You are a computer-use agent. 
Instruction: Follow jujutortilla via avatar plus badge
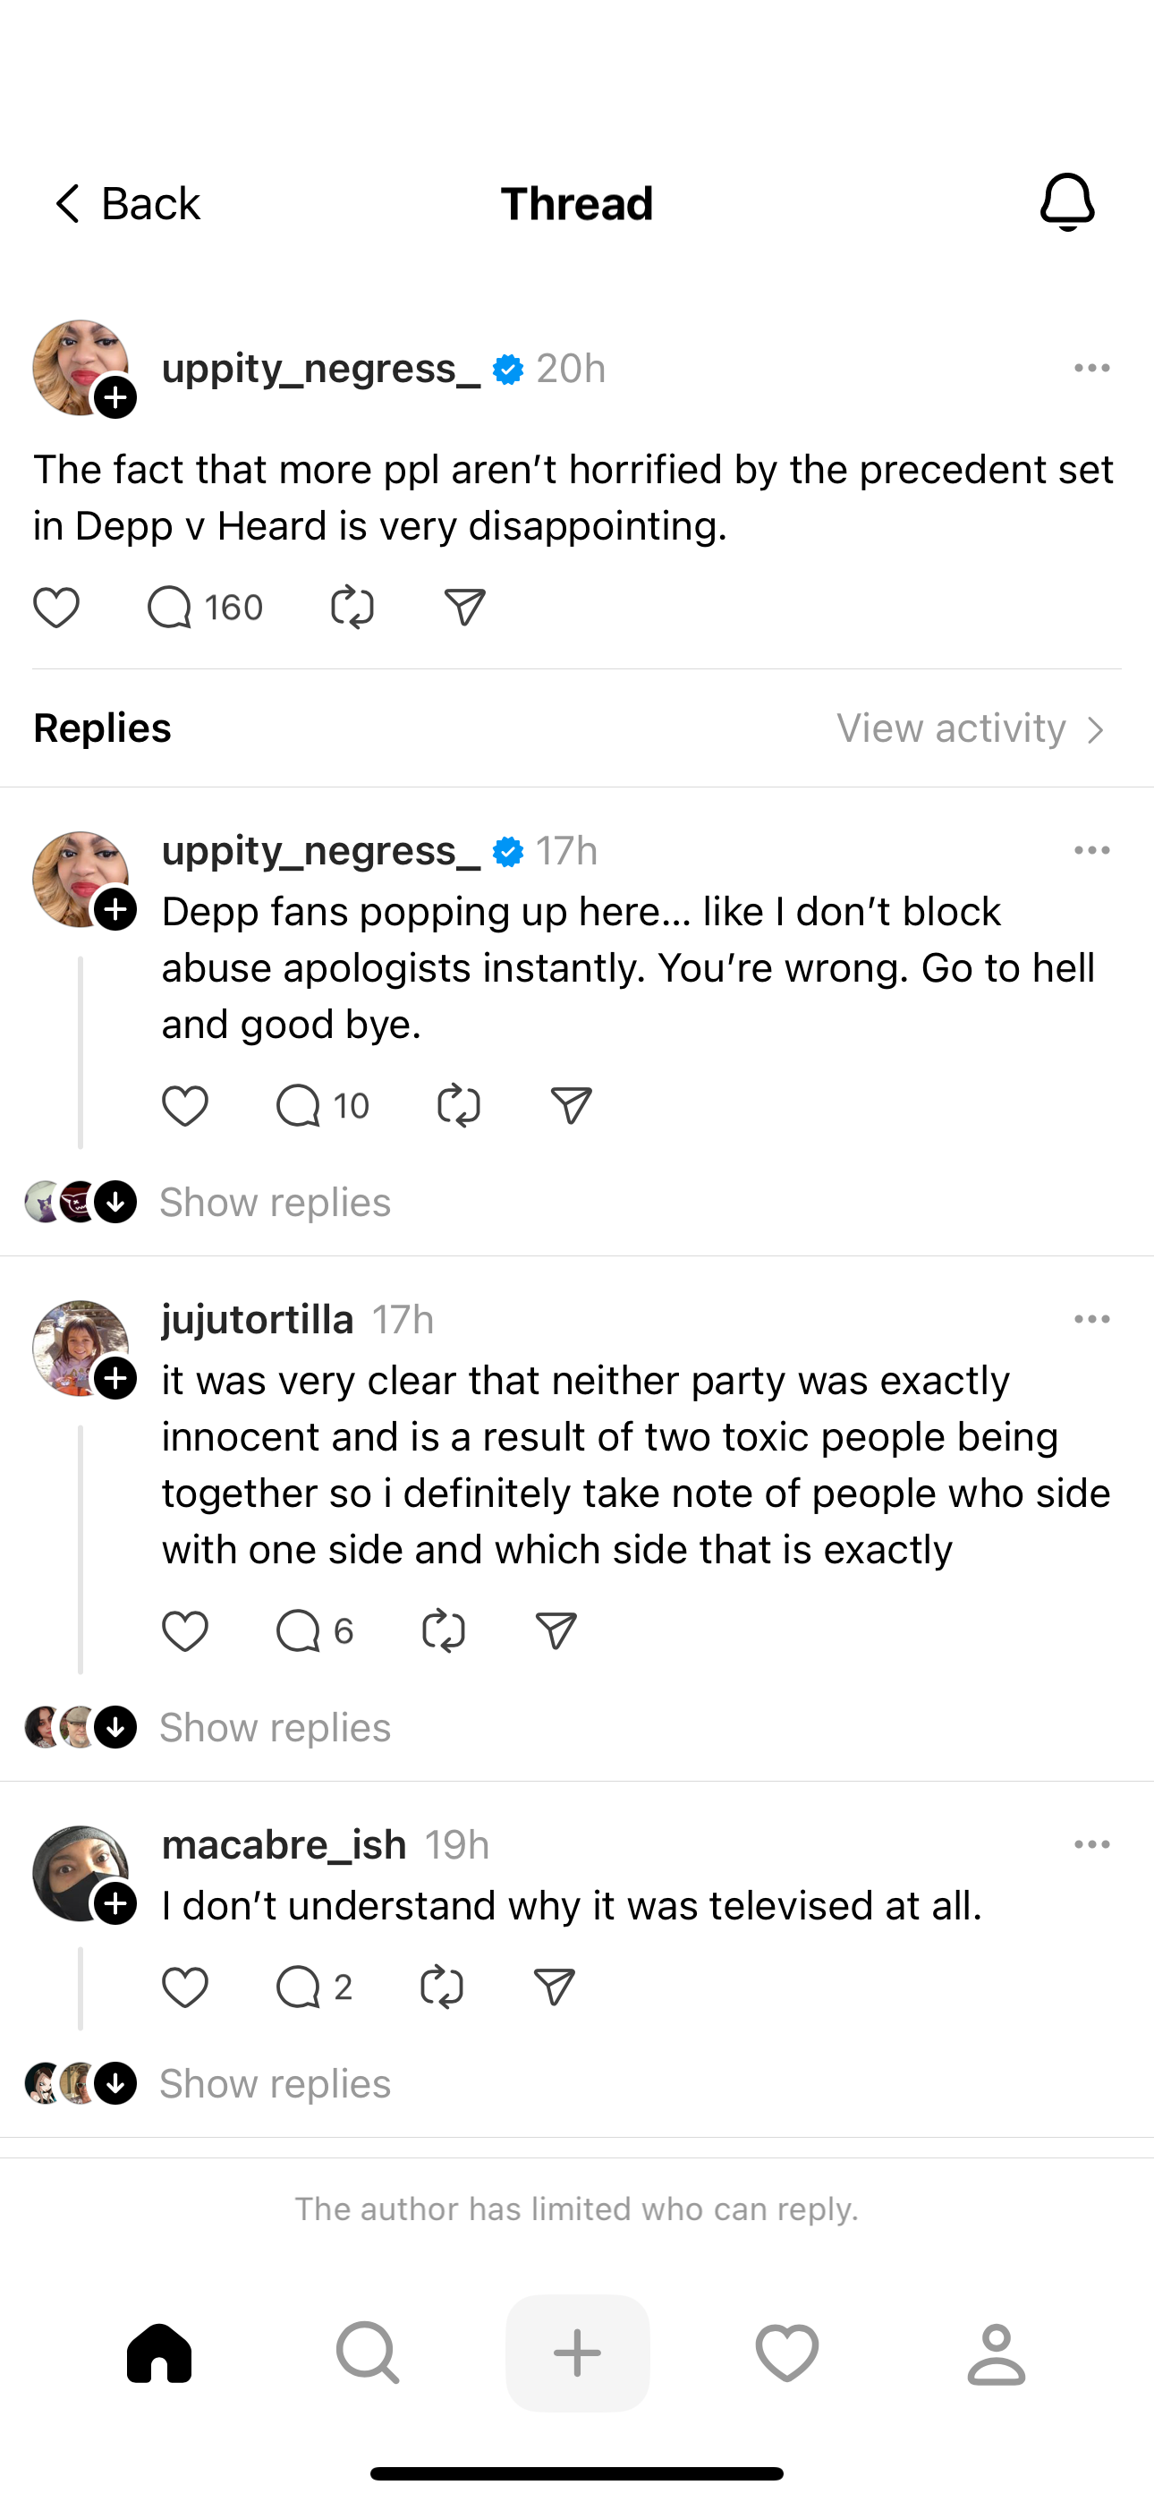[115, 1379]
